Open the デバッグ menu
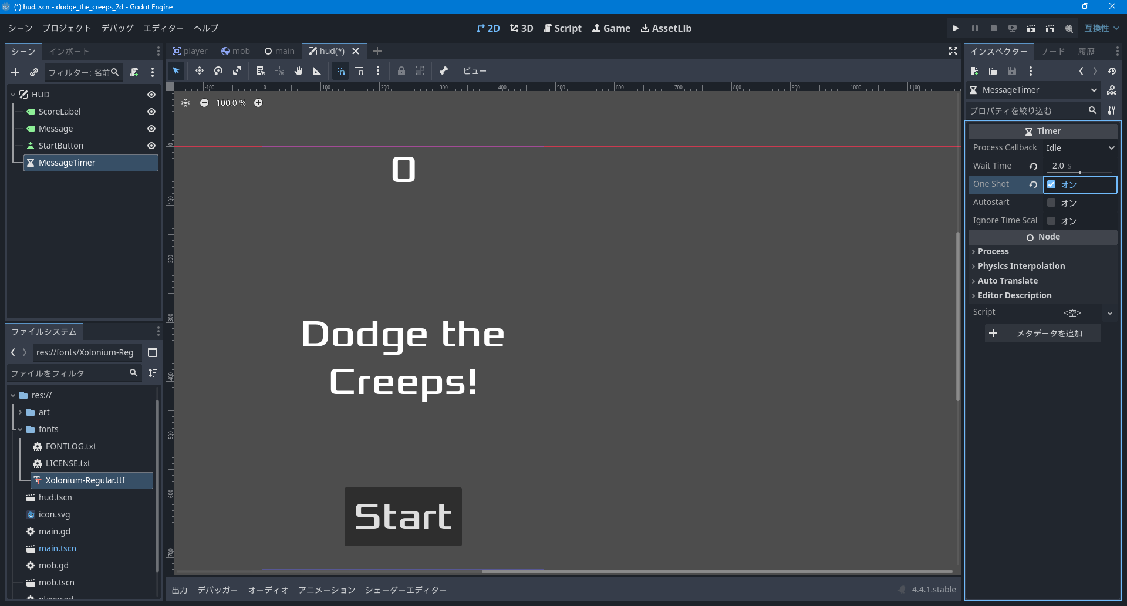The width and height of the screenshot is (1127, 606). click(x=117, y=28)
